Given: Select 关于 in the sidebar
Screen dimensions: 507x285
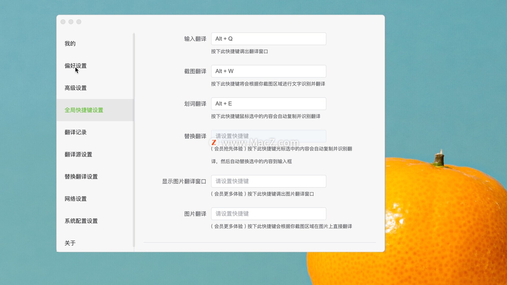Looking at the screenshot, I should click(x=95, y=243).
